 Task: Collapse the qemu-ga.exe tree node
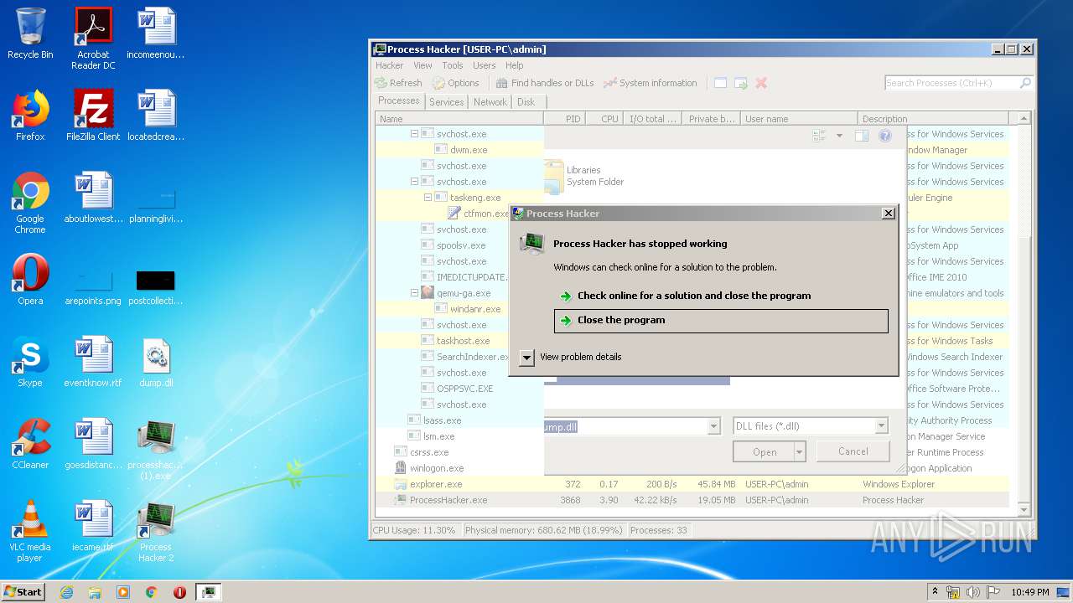tap(414, 293)
